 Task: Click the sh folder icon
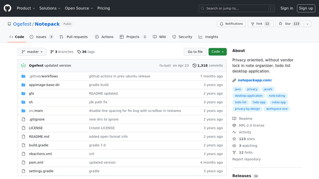(x=24, y=102)
